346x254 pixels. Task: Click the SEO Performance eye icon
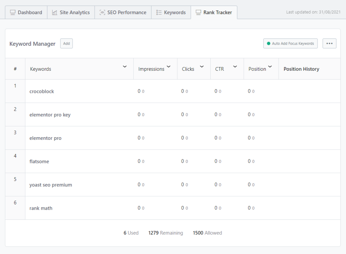102,12
